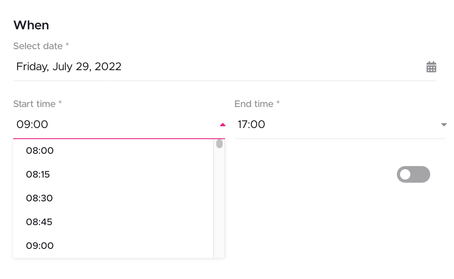Screen dimensions: 454x279
Task: Click the Start time label
Action: tap(34, 104)
